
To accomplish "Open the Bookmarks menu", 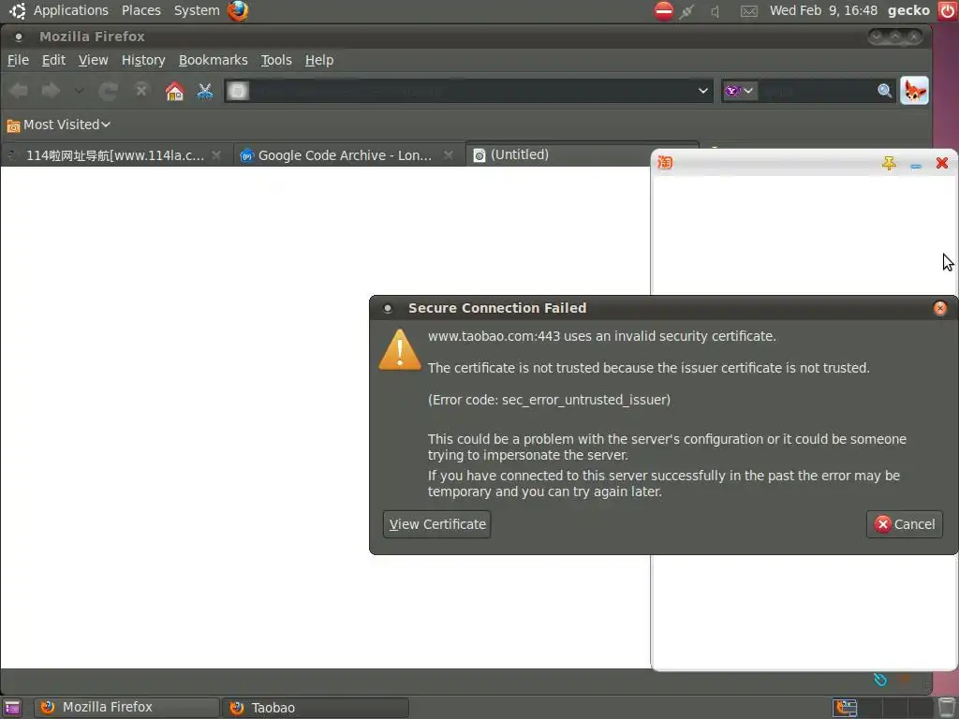I will coord(213,60).
